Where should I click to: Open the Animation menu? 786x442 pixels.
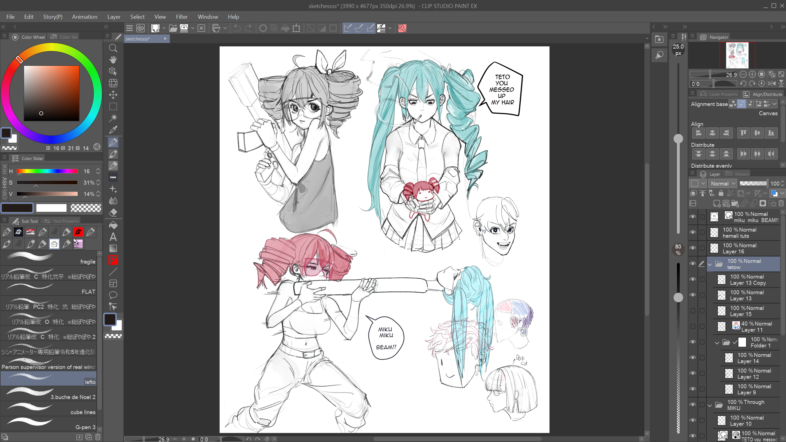pyautogui.click(x=84, y=17)
